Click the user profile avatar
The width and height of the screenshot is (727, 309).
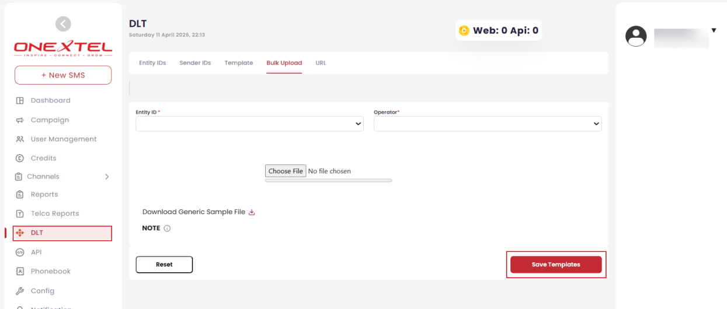click(636, 36)
